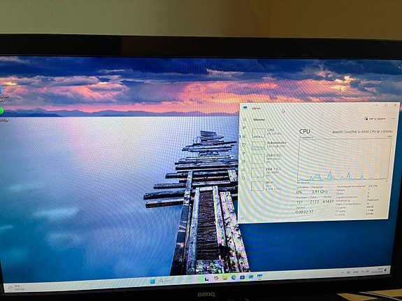The width and height of the screenshot is (402, 301).
Task: Click the Run new task button
Action: point(375,119)
